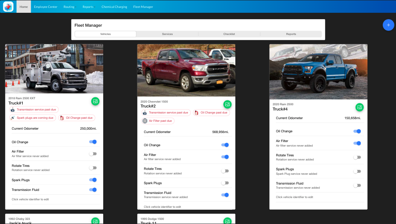
Task: Disable Air Filter switch on Truck#2
Action: coord(225,157)
